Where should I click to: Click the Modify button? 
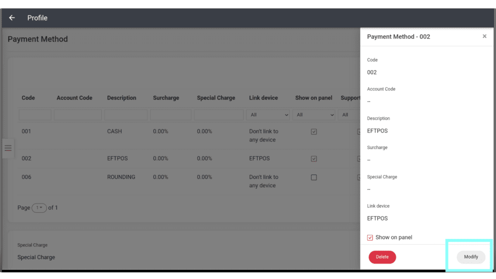pyautogui.click(x=471, y=257)
